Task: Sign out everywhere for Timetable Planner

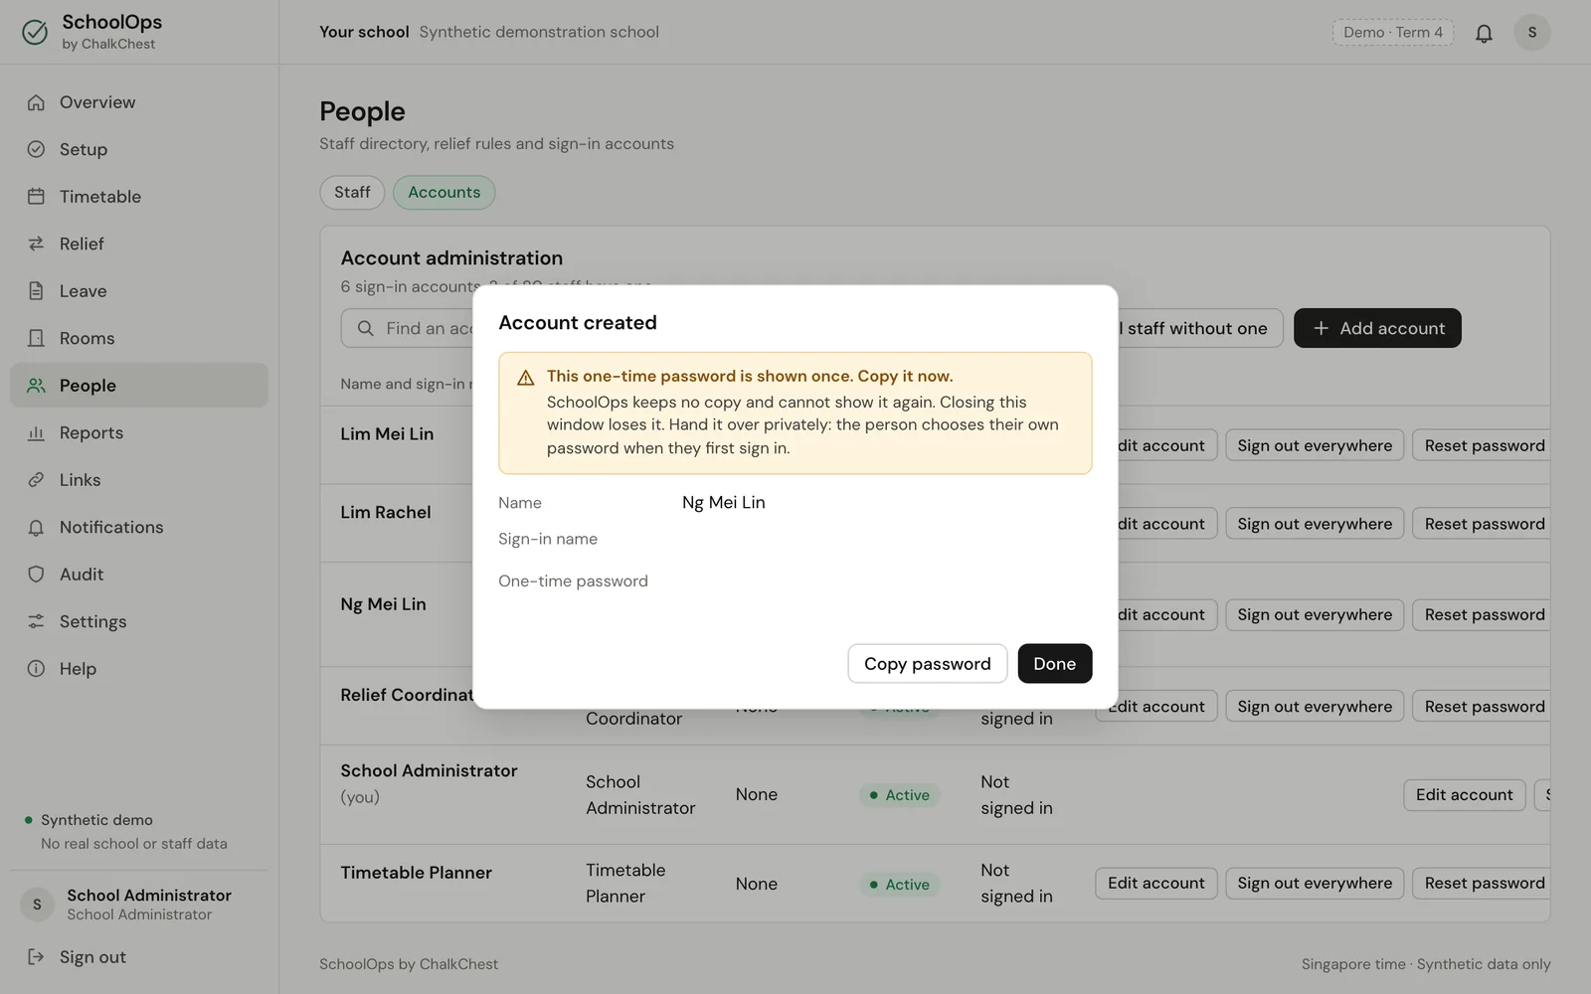Action: [x=1315, y=884]
